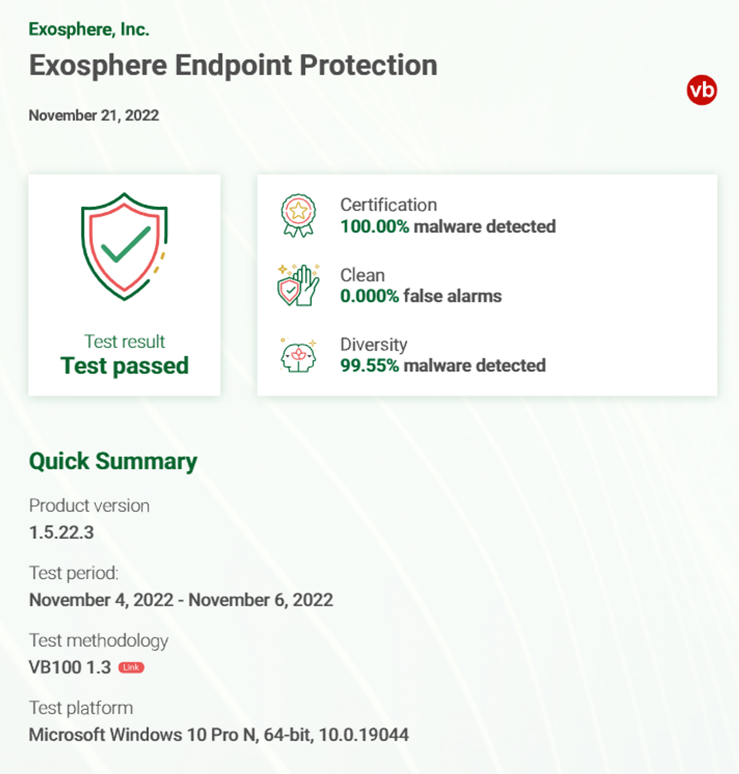Select the product version 1.5.22.3
This screenshot has width=739, height=774.
(61, 533)
